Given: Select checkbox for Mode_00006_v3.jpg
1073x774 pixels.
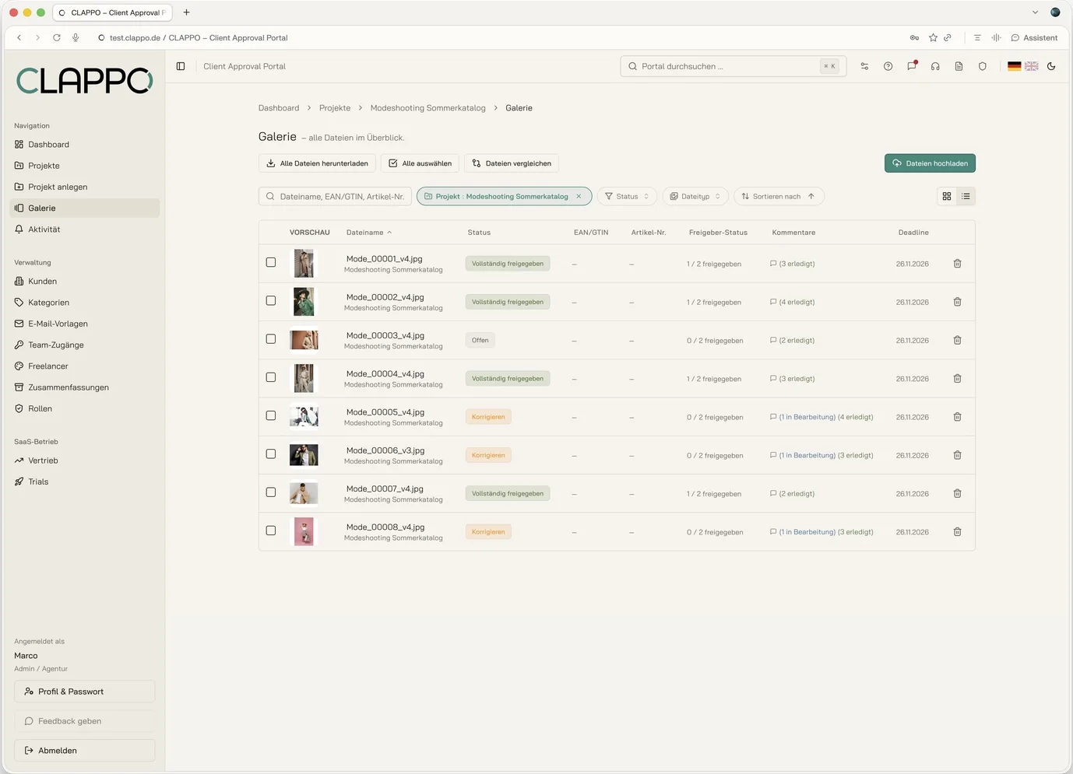Looking at the screenshot, I should [271, 454].
